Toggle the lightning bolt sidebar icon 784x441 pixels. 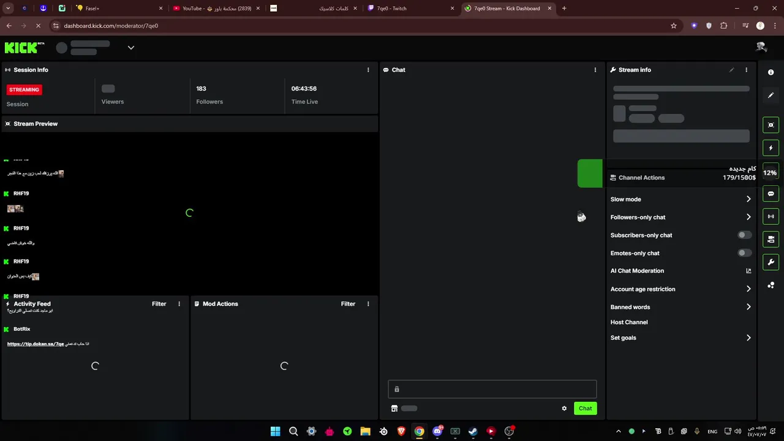(771, 148)
